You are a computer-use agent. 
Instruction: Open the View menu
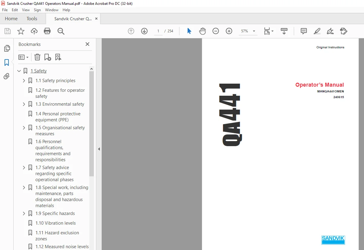coord(26,10)
